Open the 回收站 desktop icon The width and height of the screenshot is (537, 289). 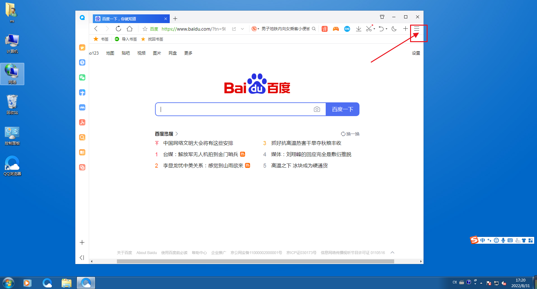coord(12,105)
